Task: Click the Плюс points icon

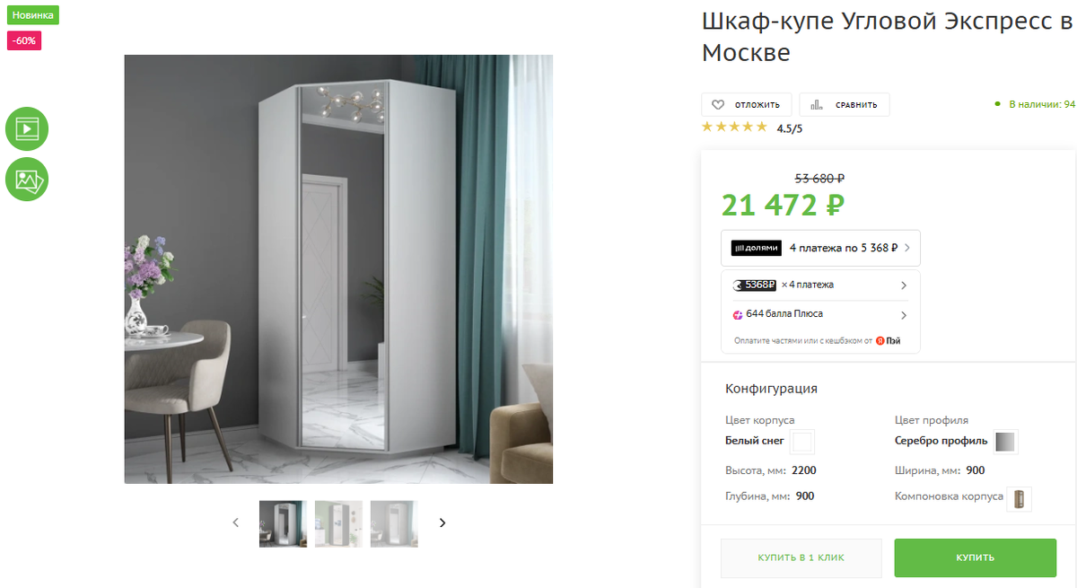Action: pos(738,314)
